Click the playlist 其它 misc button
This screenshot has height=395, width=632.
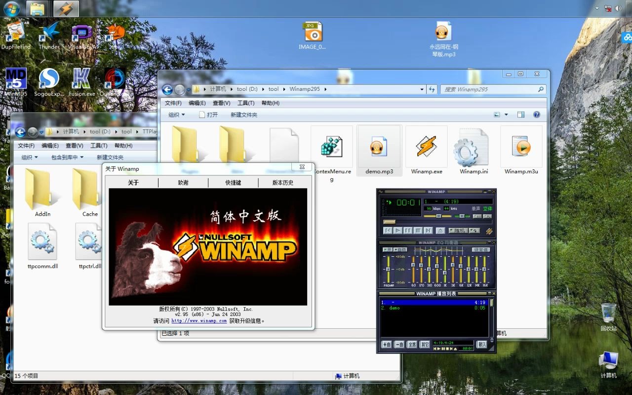click(425, 345)
